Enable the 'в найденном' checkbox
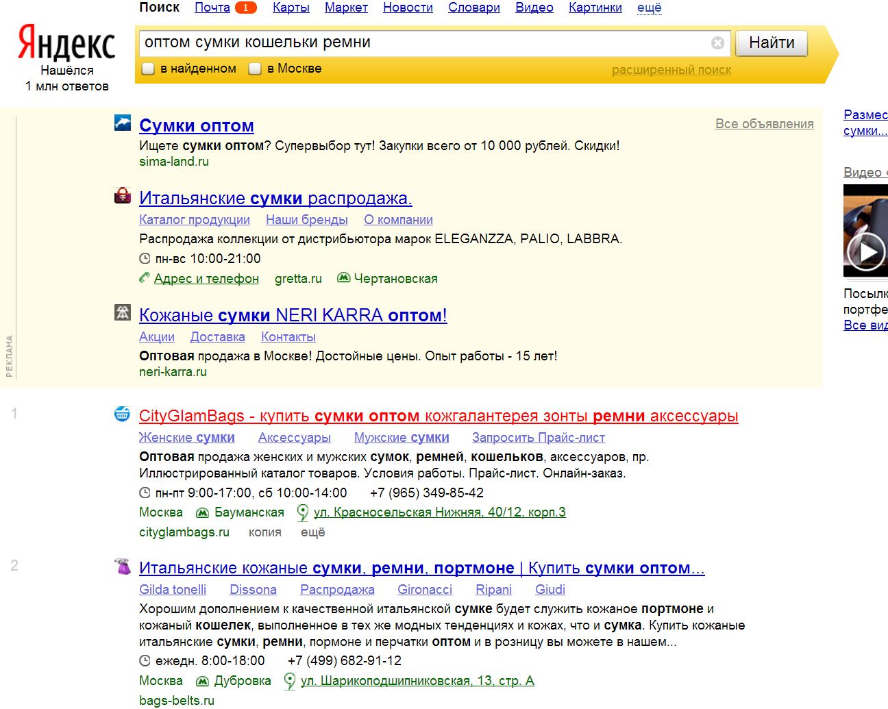The image size is (888, 709). [x=147, y=69]
